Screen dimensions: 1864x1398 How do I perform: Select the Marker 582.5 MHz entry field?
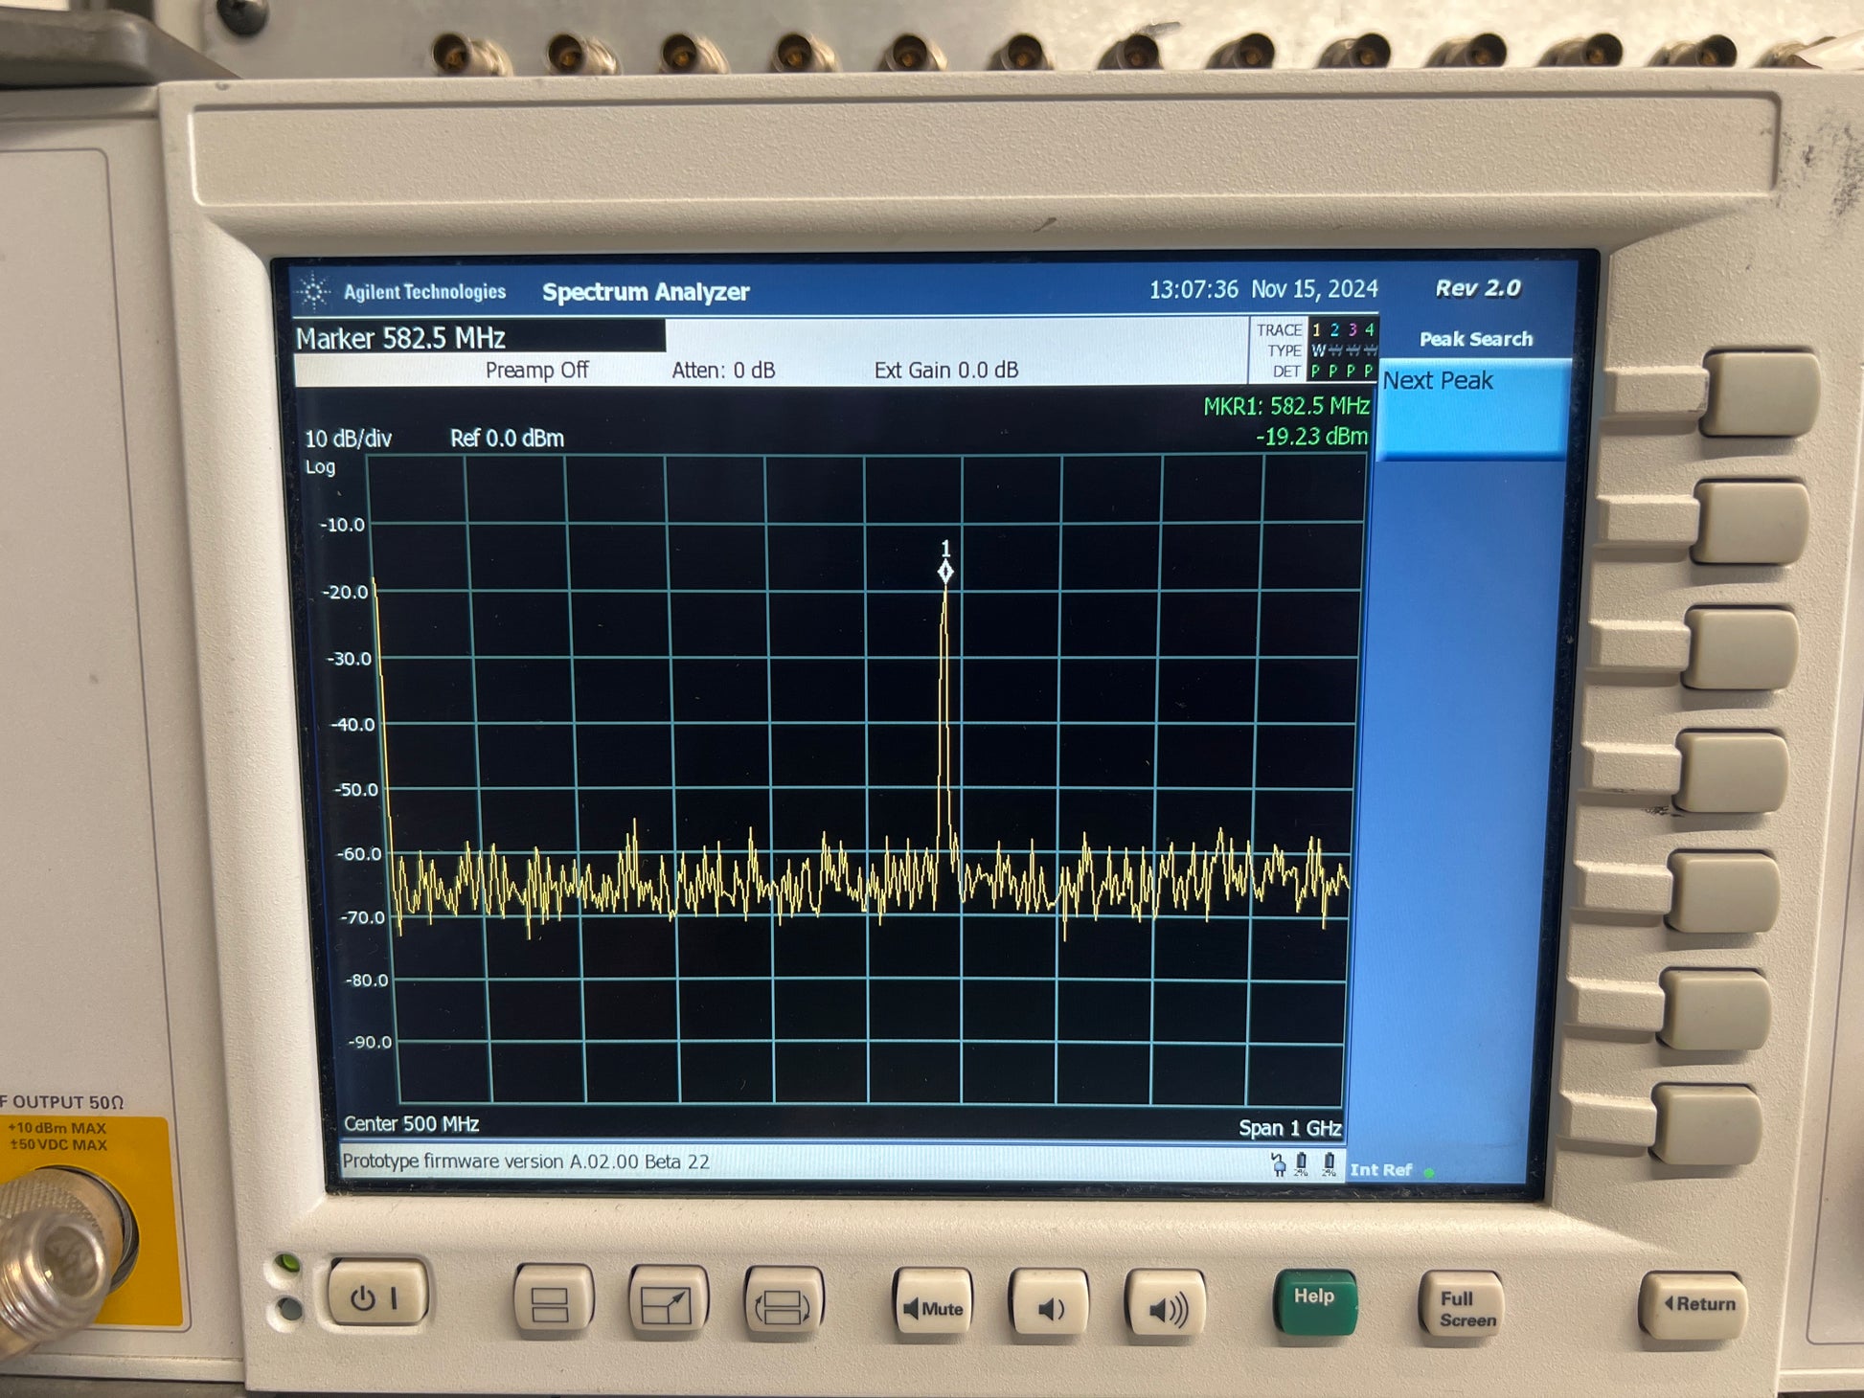(479, 337)
